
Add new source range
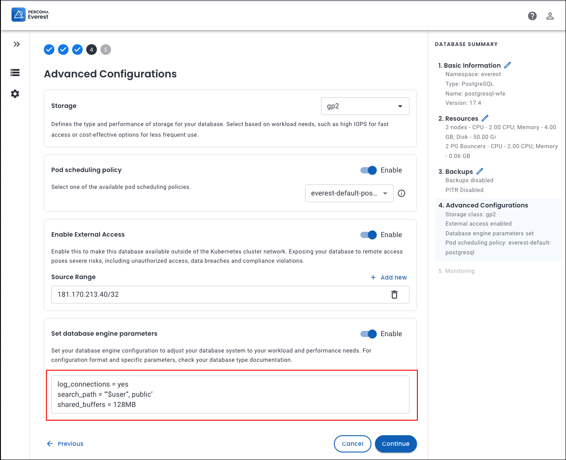(389, 277)
